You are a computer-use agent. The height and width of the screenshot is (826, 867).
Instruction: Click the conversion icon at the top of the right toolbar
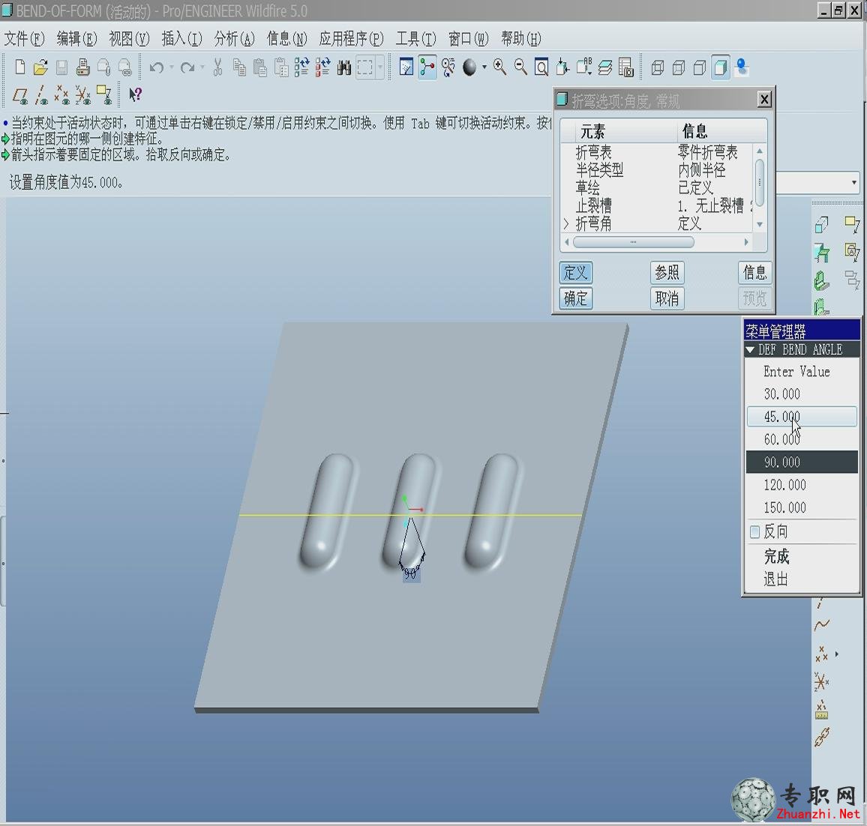(822, 225)
